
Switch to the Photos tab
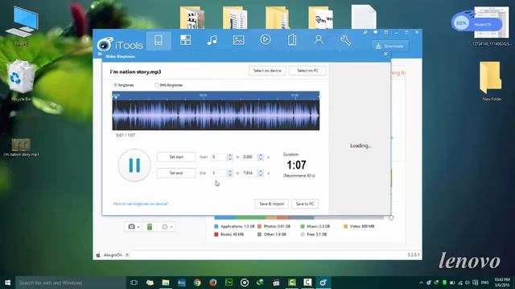238,40
